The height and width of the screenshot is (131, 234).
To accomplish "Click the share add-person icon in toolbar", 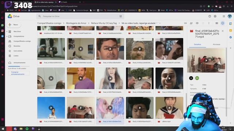I will (191, 23).
